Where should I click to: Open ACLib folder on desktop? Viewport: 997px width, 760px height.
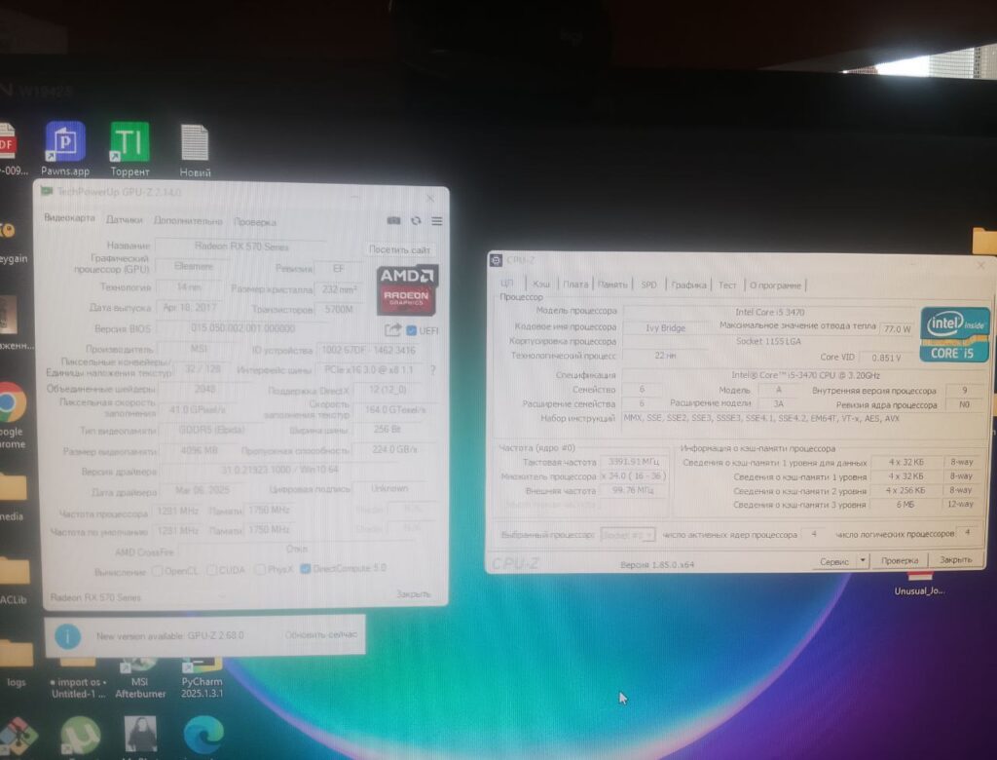tap(14, 581)
